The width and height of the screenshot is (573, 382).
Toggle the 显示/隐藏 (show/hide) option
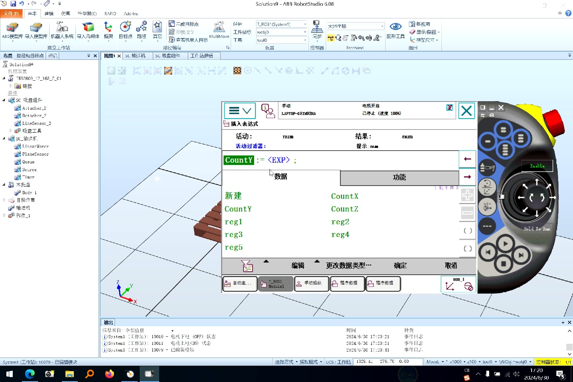[x=423, y=32]
